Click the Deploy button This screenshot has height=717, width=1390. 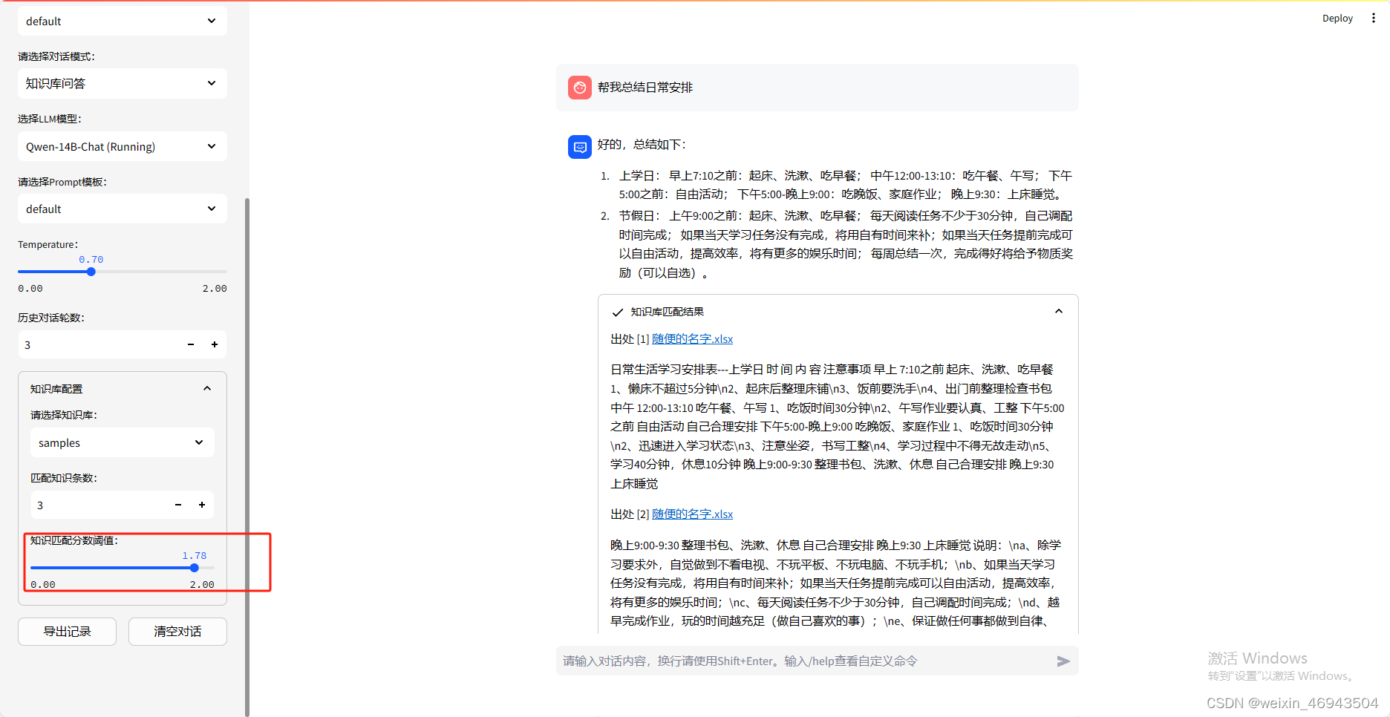1337,19
